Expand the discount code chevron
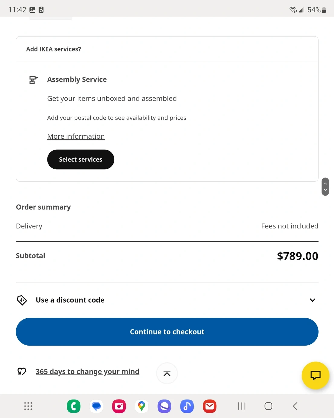This screenshot has height=418, width=334. (x=313, y=300)
